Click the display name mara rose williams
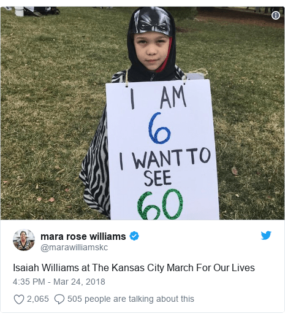Viewport: 285px width, 319px height. (83, 236)
